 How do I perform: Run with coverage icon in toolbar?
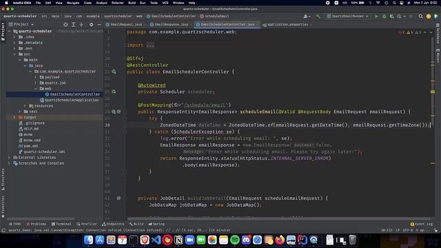392,17
